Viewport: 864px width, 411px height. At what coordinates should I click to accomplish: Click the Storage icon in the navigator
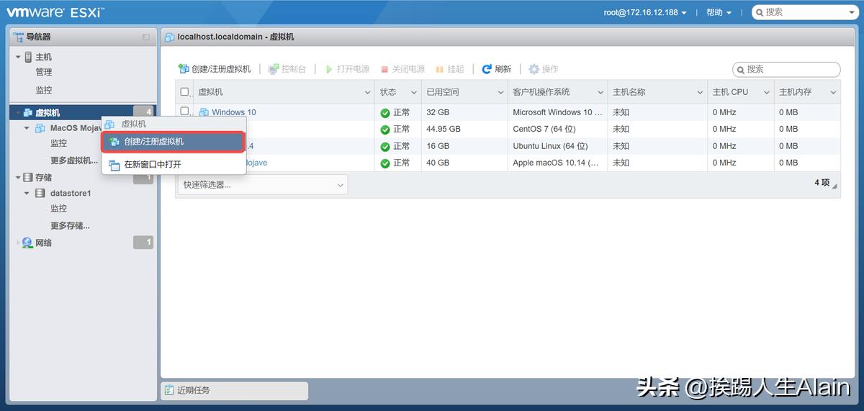tap(28, 177)
